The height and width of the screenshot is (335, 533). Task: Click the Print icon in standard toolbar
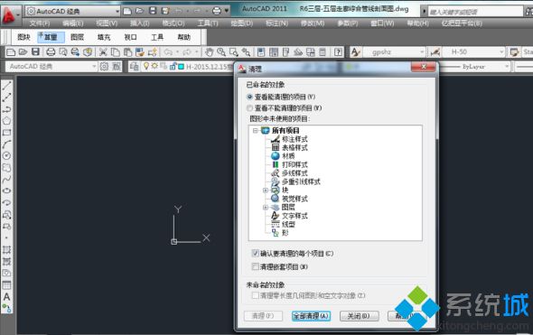(x=51, y=52)
